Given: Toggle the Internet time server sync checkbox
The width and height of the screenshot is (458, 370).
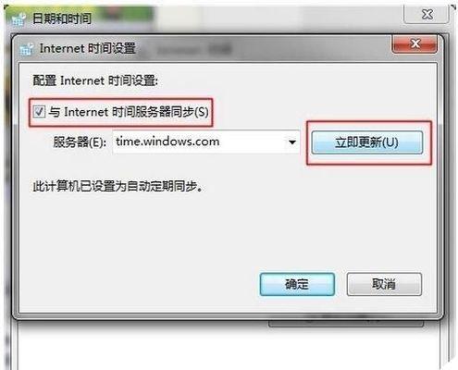Looking at the screenshot, I should point(39,111).
